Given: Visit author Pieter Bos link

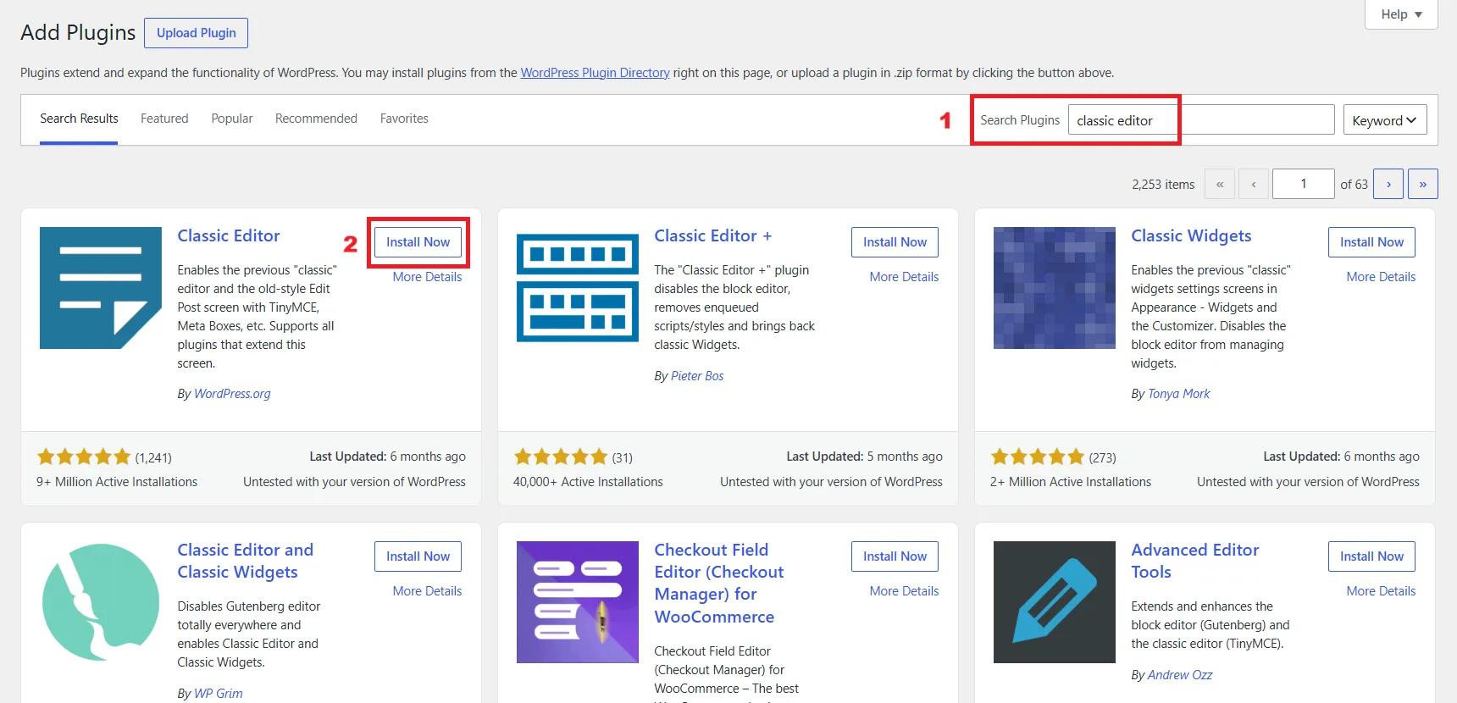Looking at the screenshot, I should coord(697,376).
